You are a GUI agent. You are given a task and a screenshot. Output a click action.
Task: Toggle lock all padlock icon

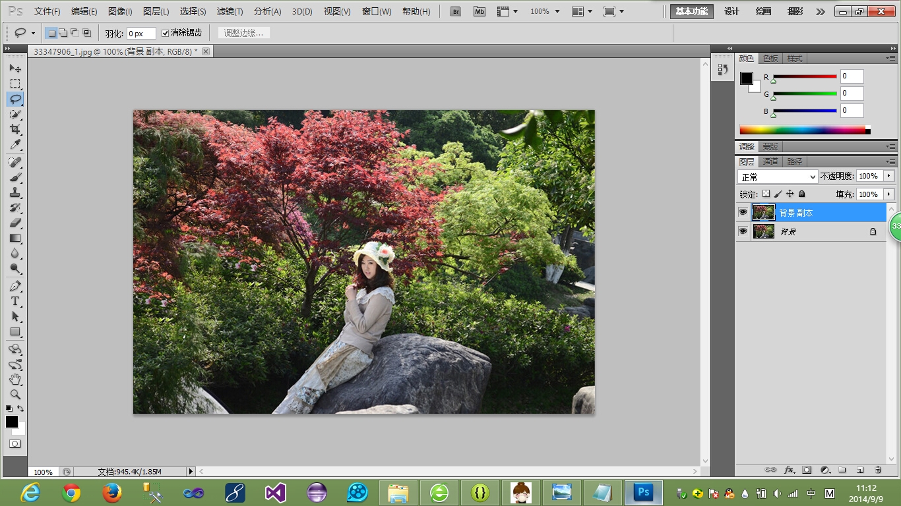801,194
